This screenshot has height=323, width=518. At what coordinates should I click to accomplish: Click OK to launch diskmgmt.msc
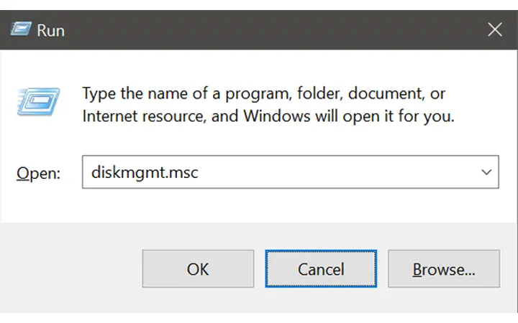point(198,269)
